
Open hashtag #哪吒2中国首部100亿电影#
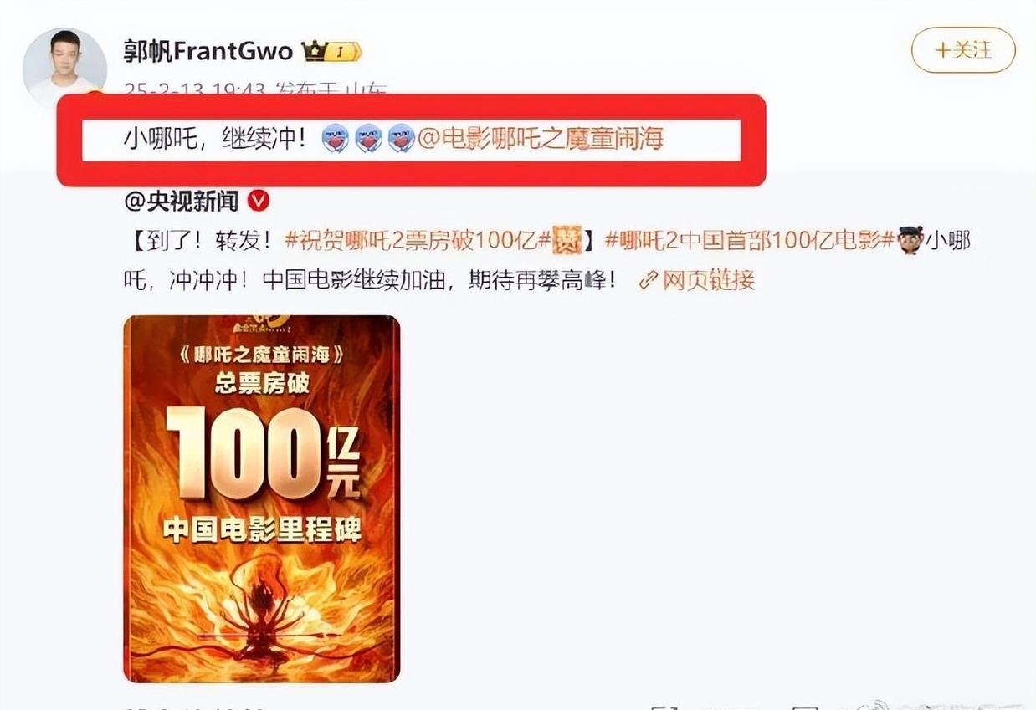tap(750, 241)
